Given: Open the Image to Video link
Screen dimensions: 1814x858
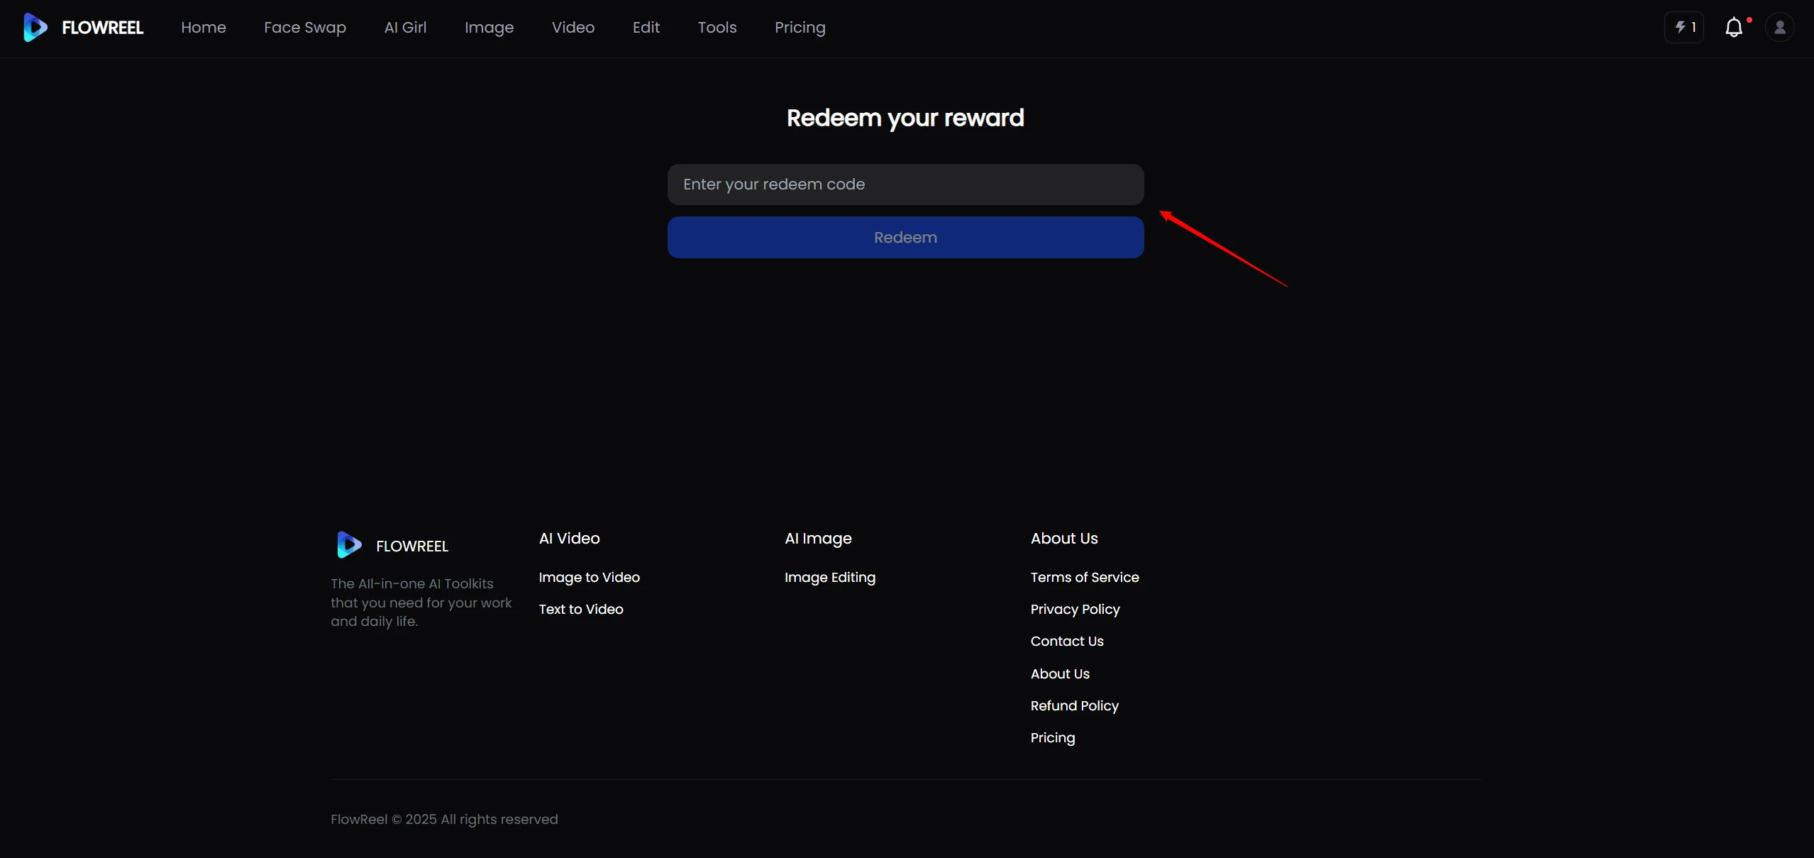Looking at the screenshot, I should click(590, 578).
